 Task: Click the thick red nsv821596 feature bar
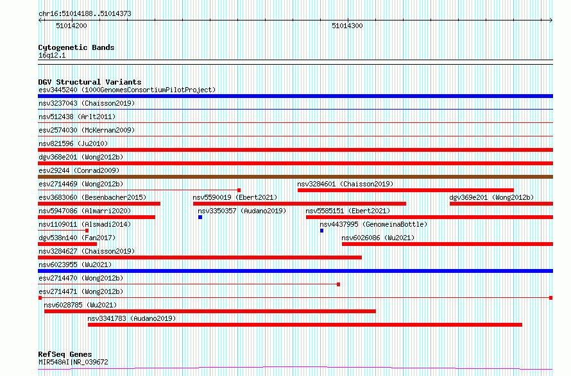pyautogui.click(x=295, y=150)
